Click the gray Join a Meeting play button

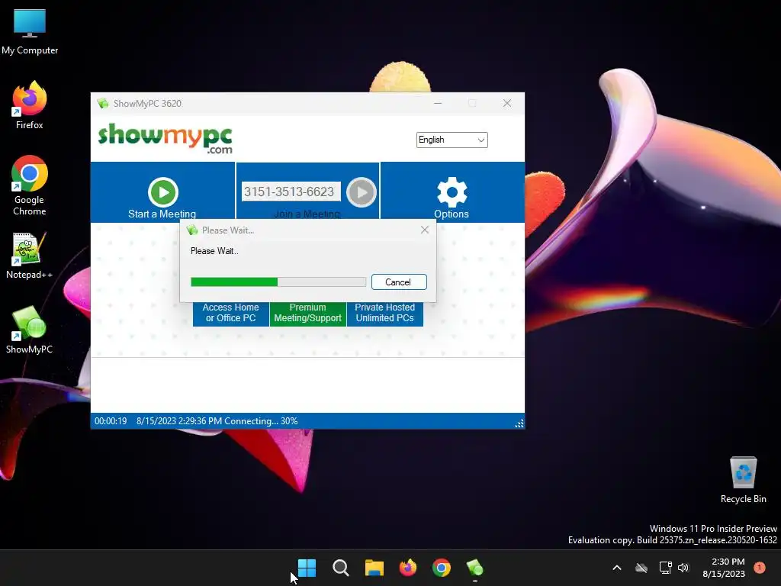pos(361,192)
